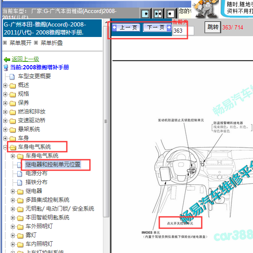This screenshot has height=253, width=253.
Task: Click the open 车身电气系统 folder icon
Action: (13, 148)
